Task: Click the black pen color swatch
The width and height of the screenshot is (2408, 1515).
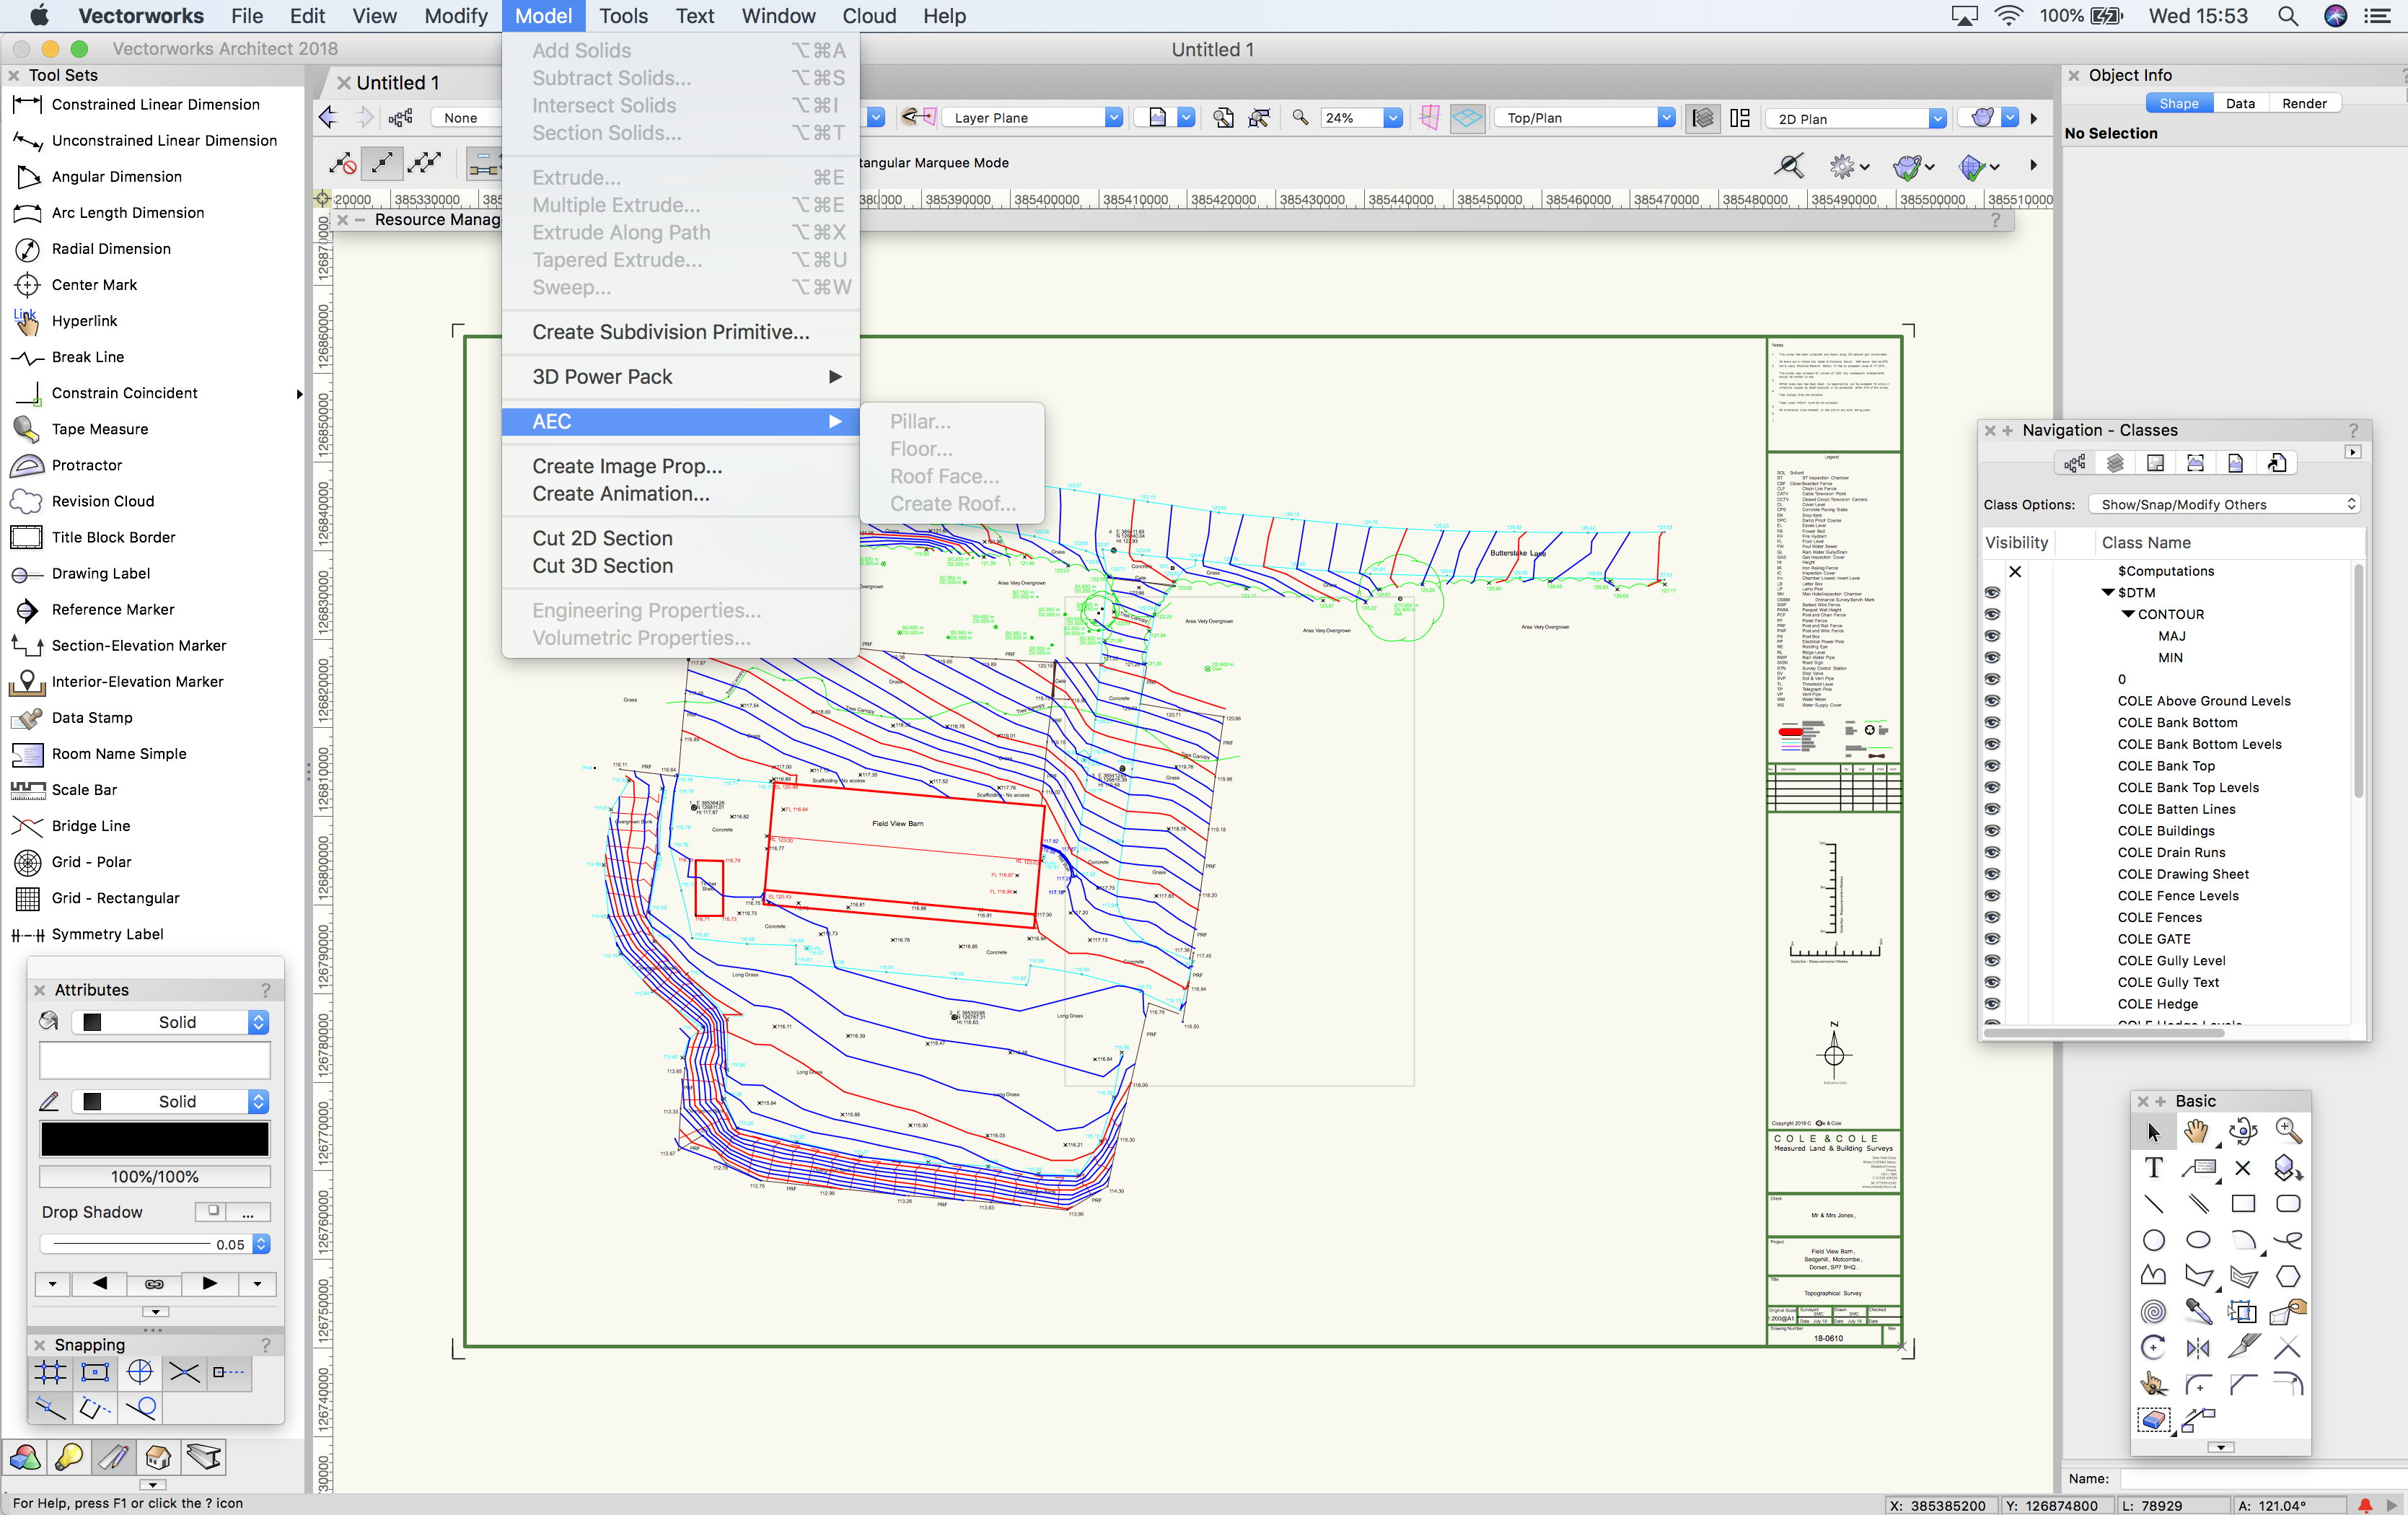Action: click(154, 1139)
